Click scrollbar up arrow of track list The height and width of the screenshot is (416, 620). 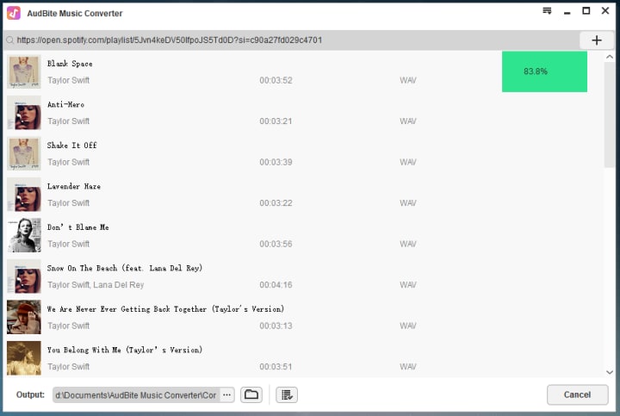tap(610, 57)
